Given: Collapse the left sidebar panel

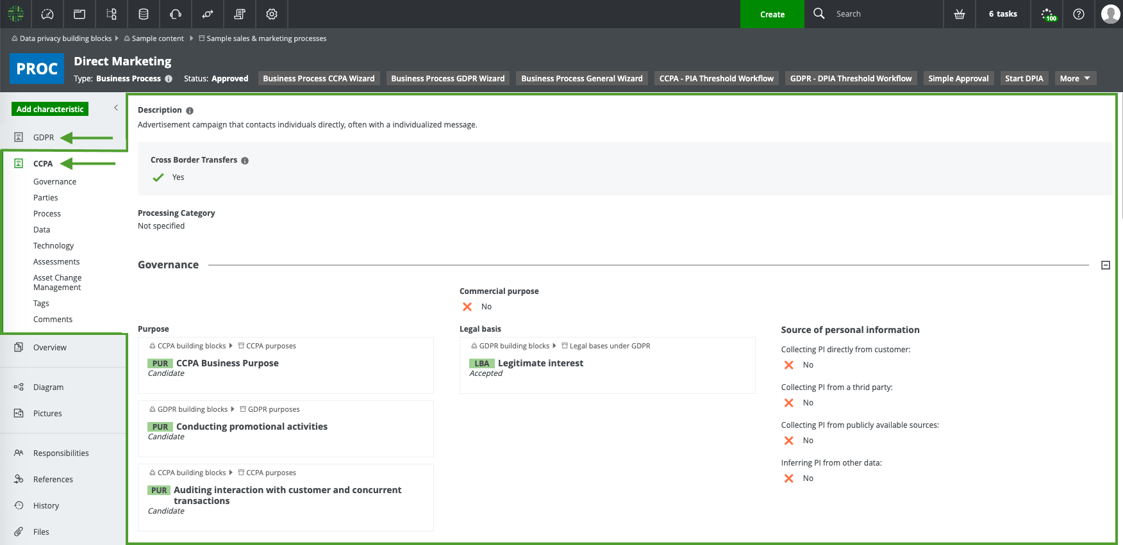Looking at the screenshot, I should pyautogui.click(x=116, y=108).
